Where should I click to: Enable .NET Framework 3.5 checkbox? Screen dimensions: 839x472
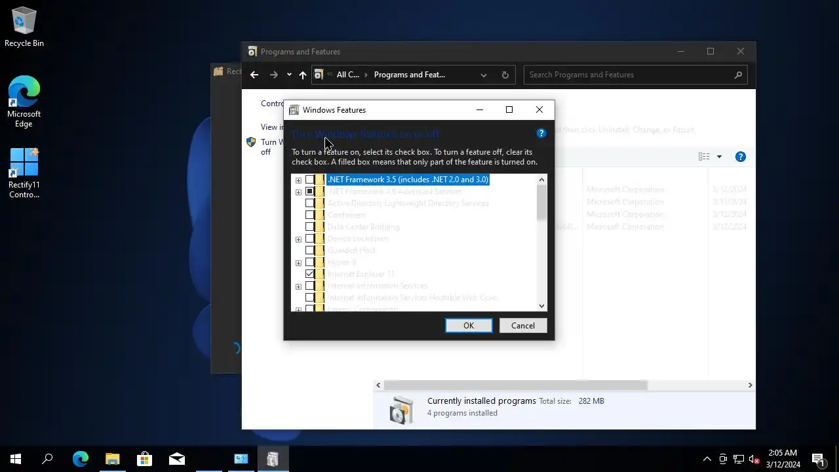309,180
